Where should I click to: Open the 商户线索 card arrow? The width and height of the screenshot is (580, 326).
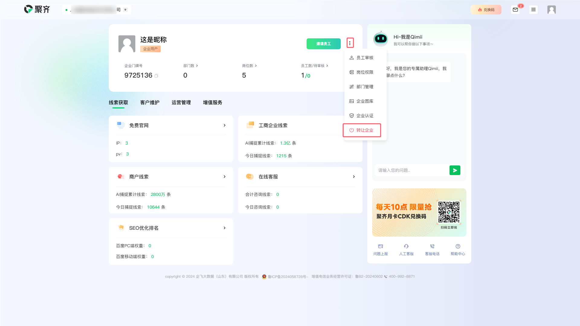224,177
